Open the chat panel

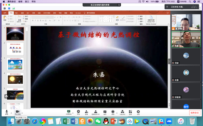(105, 112)
